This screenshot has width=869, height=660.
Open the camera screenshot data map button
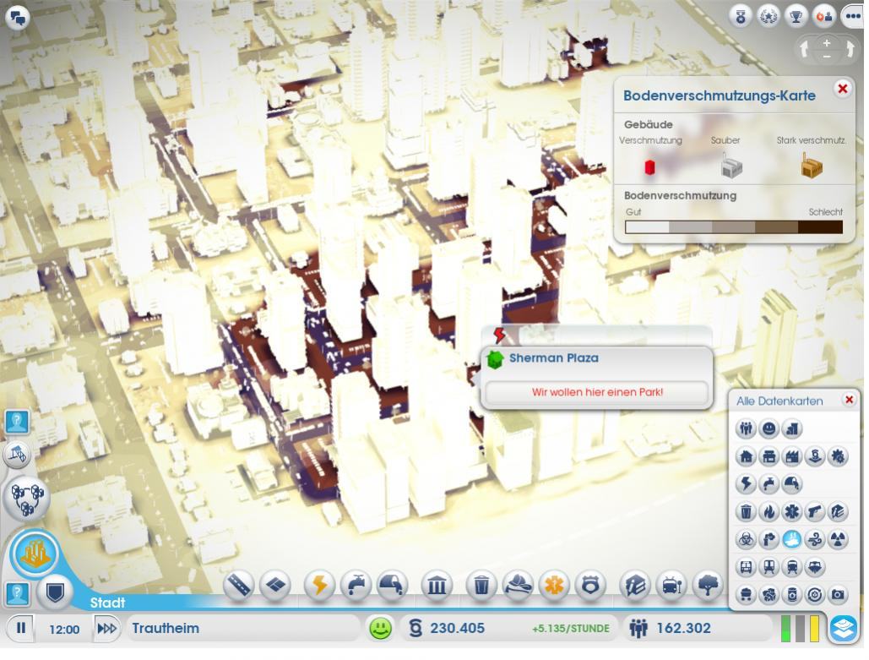[x=838, y=595]
